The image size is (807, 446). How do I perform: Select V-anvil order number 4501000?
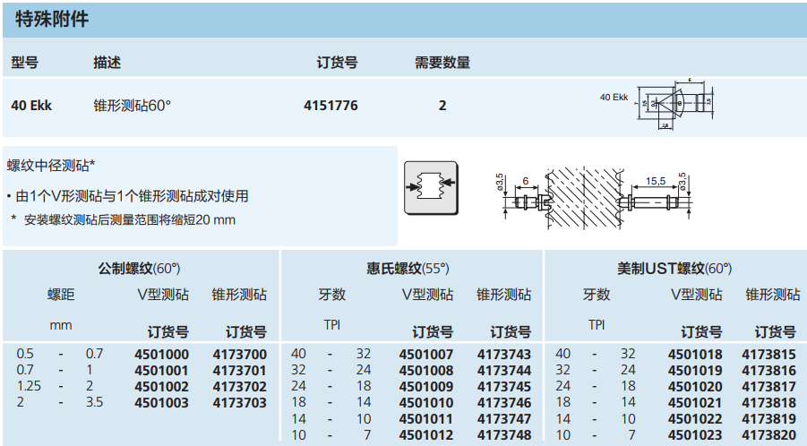point(161,354)
